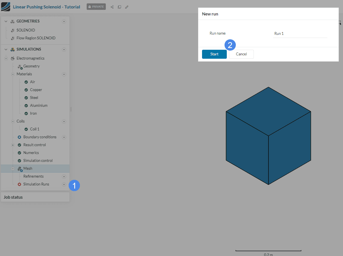Open Simulation control settings
Image resolution: width=343 pixels, height=256 pixels.
[38, 161]
